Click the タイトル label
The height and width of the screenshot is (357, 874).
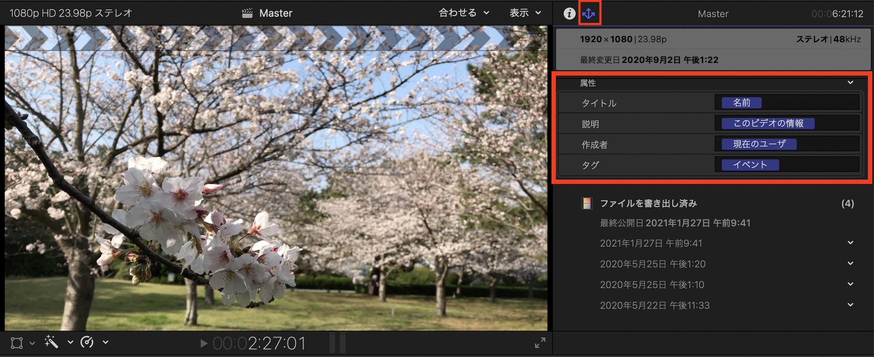tap(599, 103)
